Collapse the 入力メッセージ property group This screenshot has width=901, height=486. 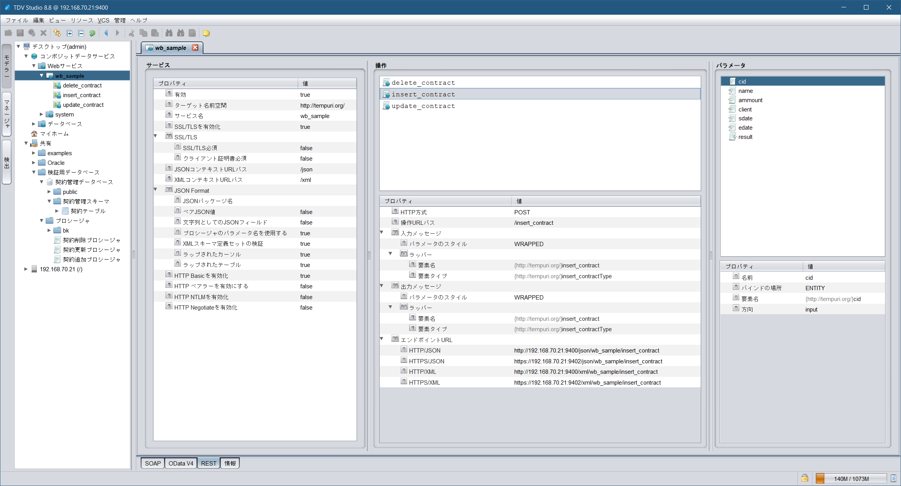tap(382, 233)
